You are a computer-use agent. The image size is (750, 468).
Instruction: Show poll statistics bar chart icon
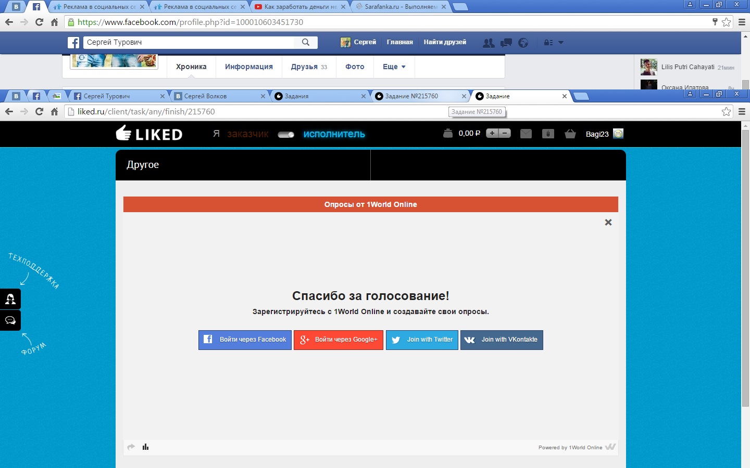[146, 447]
